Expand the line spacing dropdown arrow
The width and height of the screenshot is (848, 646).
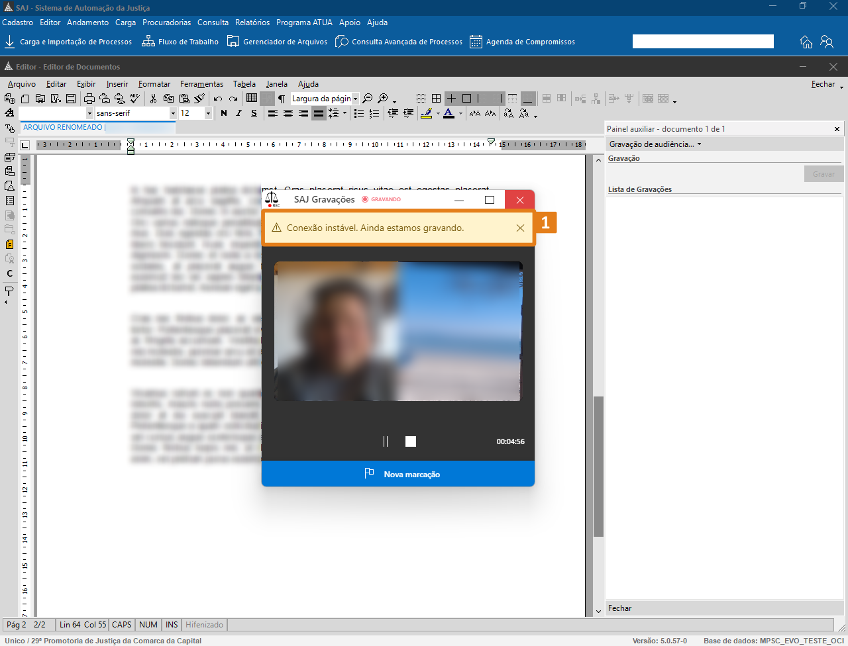tap(344, 113)
